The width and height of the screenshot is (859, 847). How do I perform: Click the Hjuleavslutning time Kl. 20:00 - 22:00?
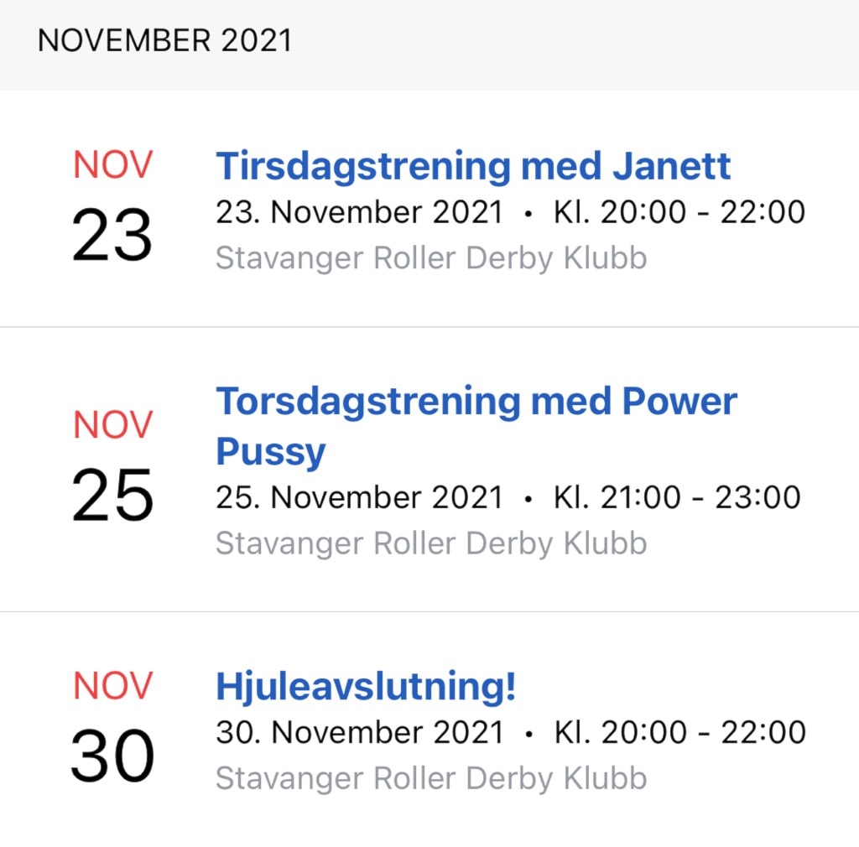click(x=679, y=733)
